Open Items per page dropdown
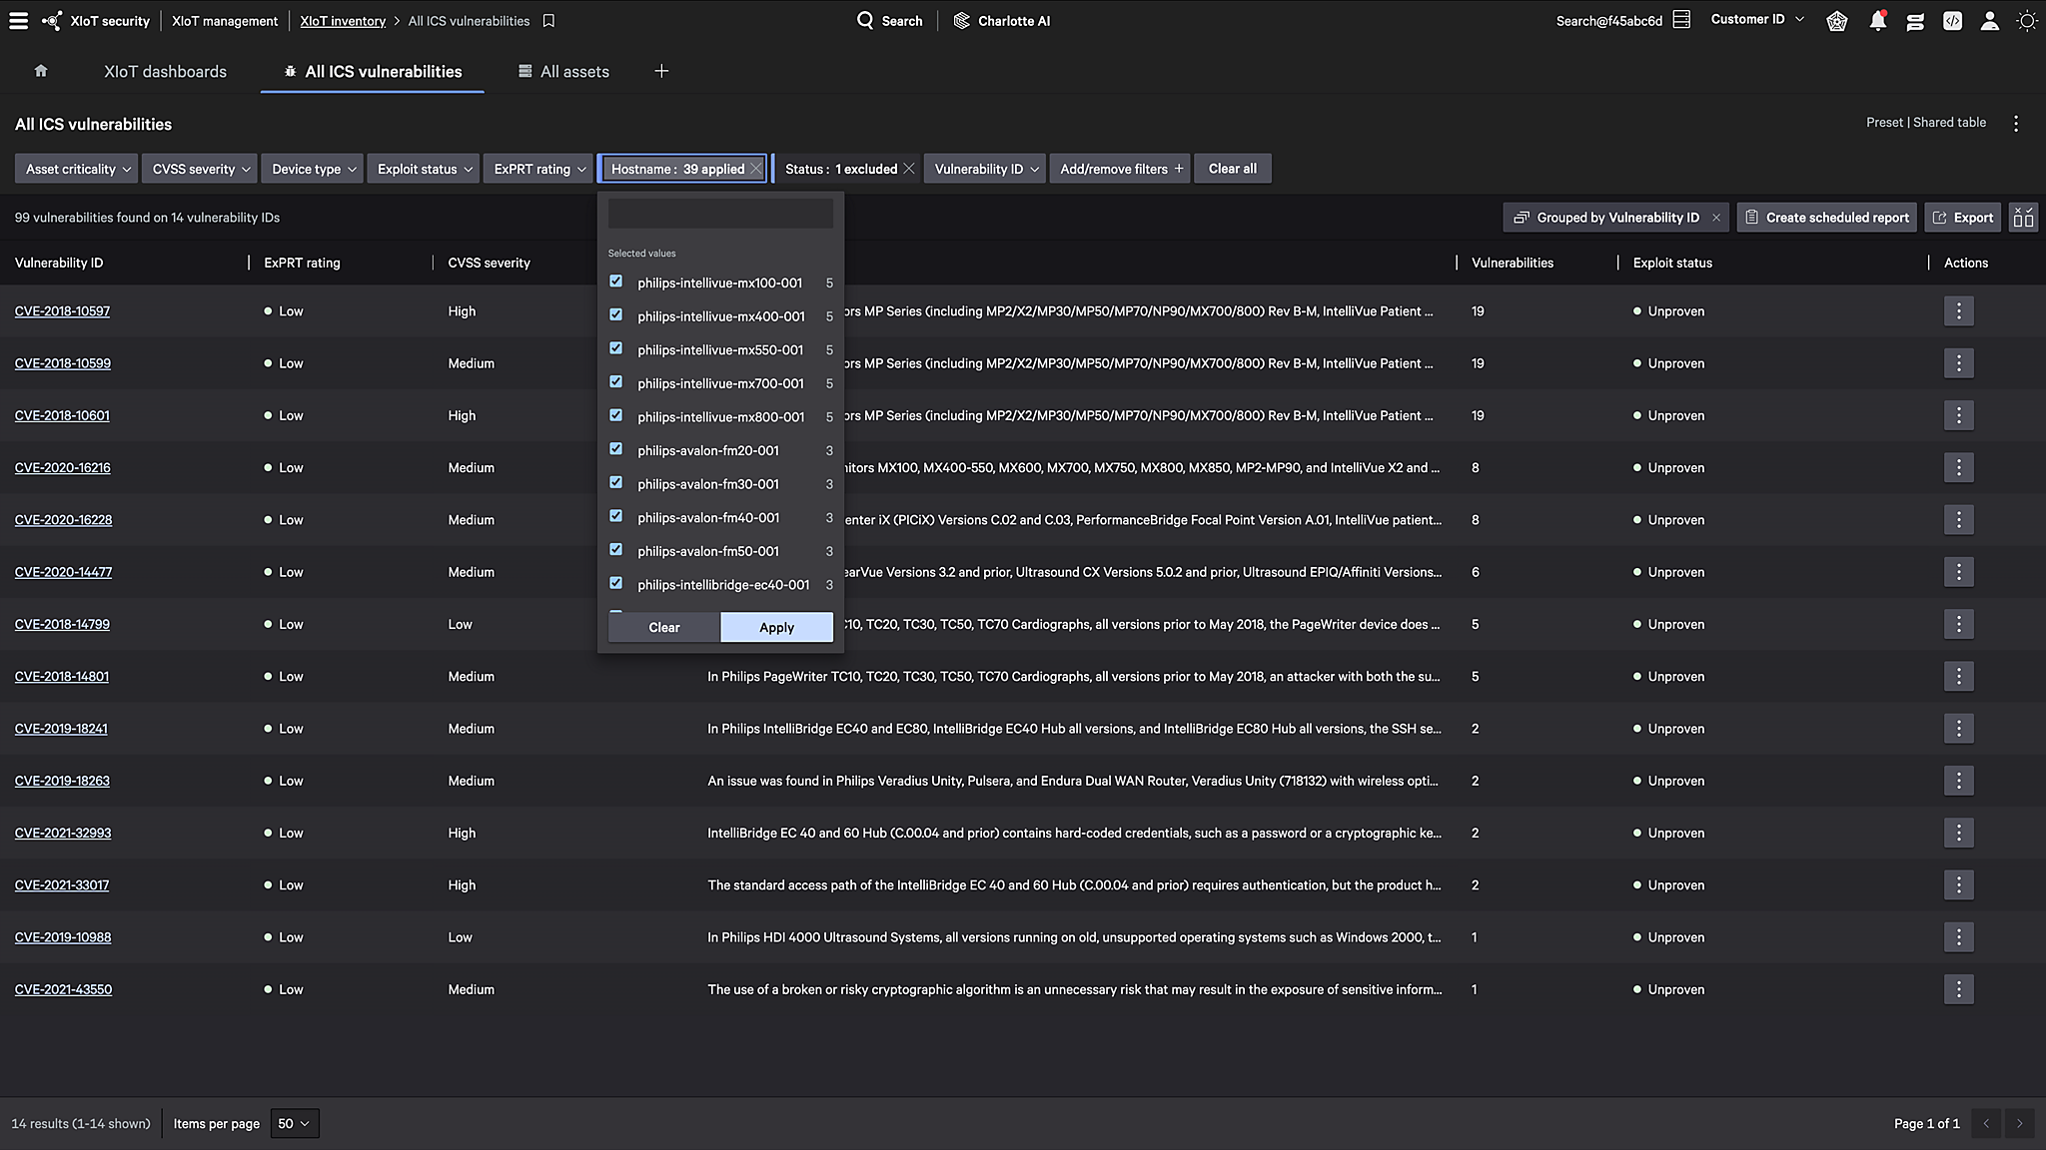Screen dimensions: 2046x1150 click(294, 1123)
